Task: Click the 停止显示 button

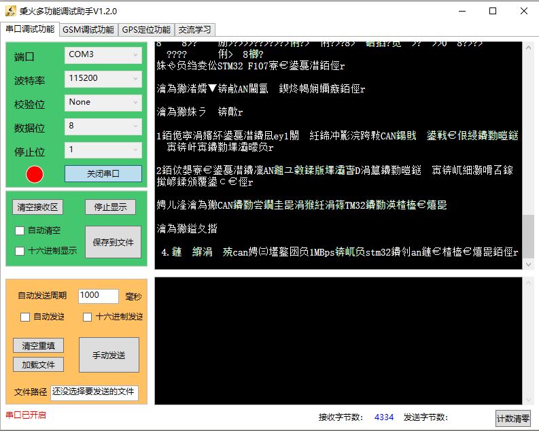Action: (110, 207)
